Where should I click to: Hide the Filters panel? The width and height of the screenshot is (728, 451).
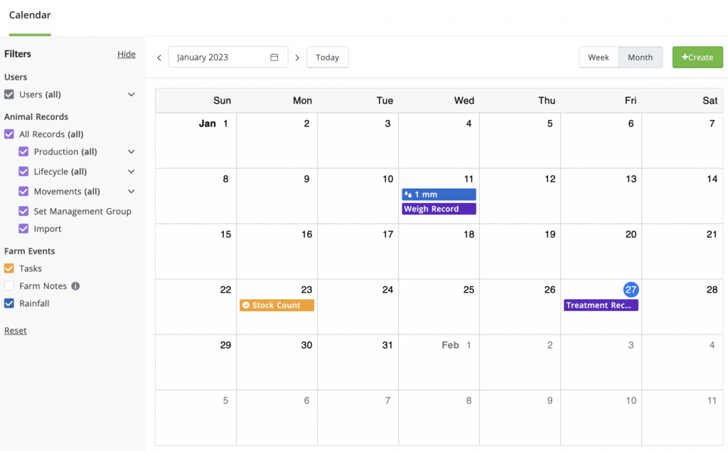127,54
